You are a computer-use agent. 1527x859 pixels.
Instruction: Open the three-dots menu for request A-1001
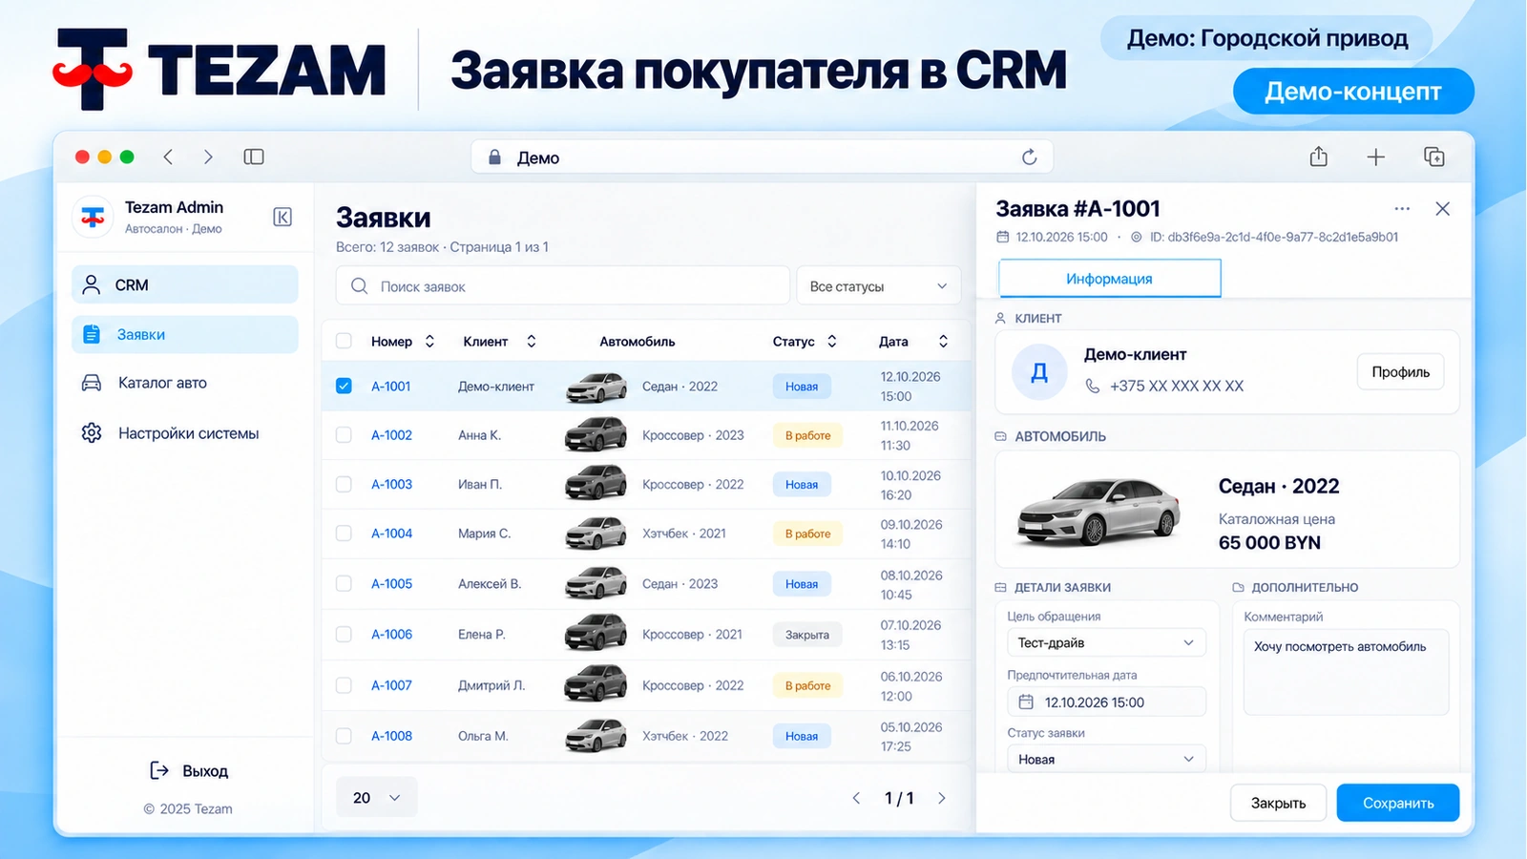1402,209
